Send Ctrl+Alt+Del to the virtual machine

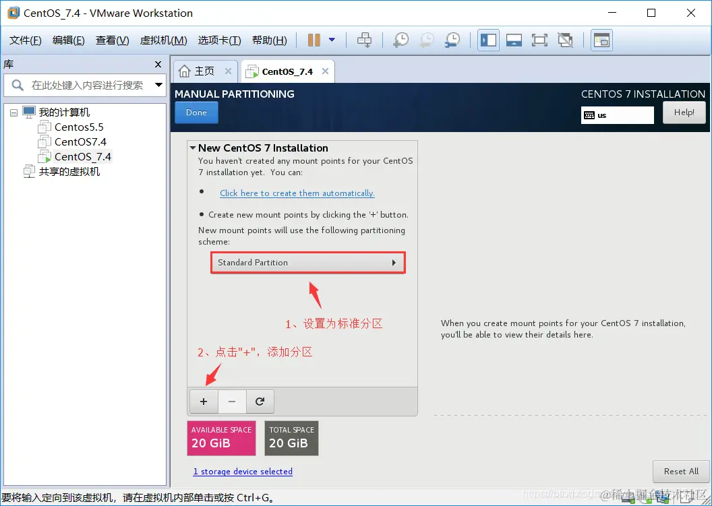coord(364,40)
